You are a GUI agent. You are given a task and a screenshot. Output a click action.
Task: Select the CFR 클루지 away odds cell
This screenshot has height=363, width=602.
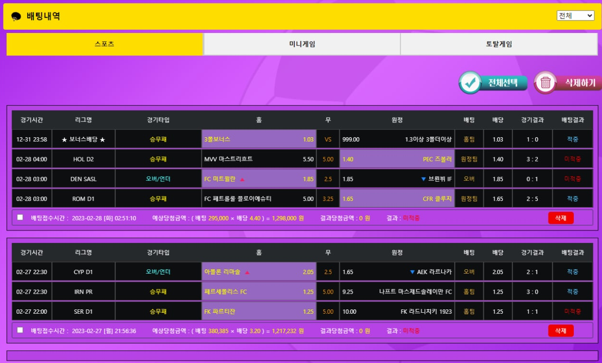(397, 198)
